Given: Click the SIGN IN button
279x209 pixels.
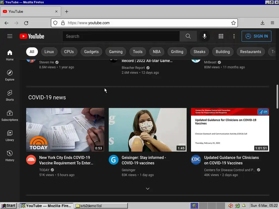Looking at the screenshot, I should (256, 36).
